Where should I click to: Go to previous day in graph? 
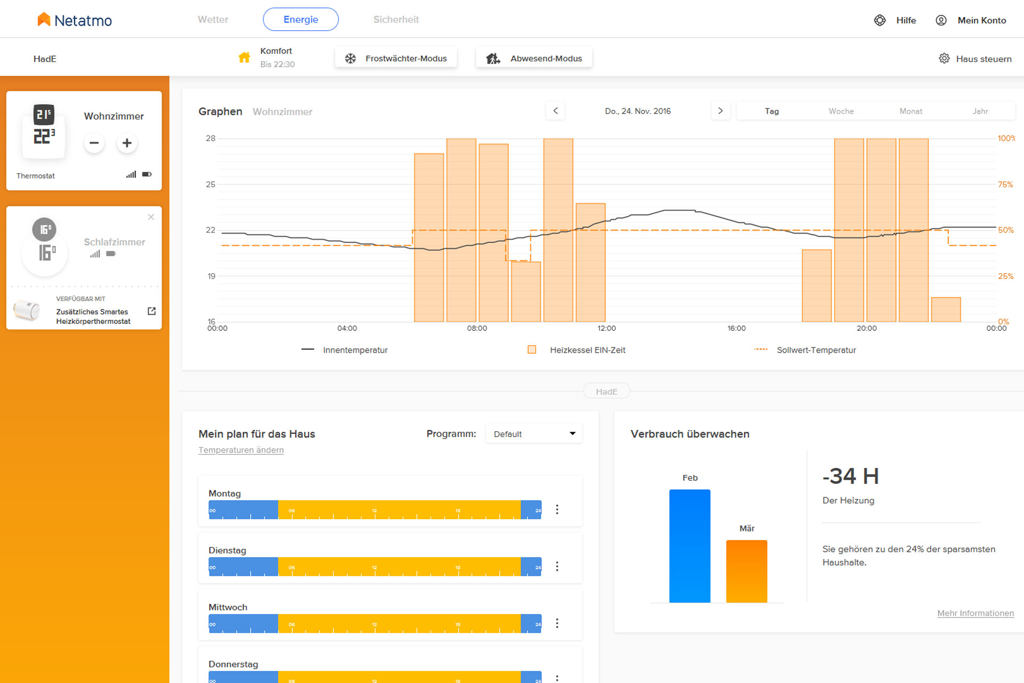pyautogui.click(x=555, y=111)
